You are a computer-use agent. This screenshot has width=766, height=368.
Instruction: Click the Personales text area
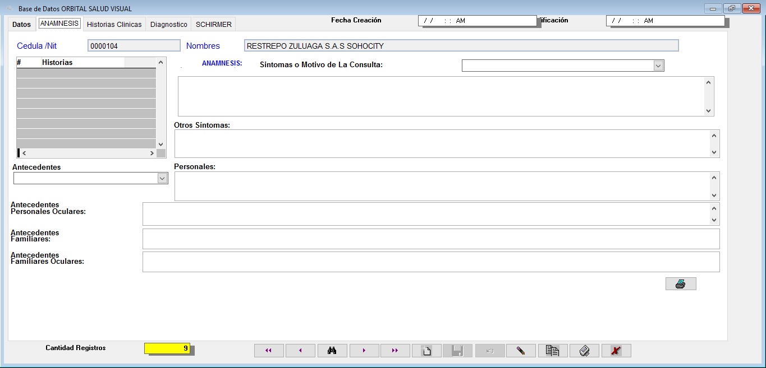point(442,186)
